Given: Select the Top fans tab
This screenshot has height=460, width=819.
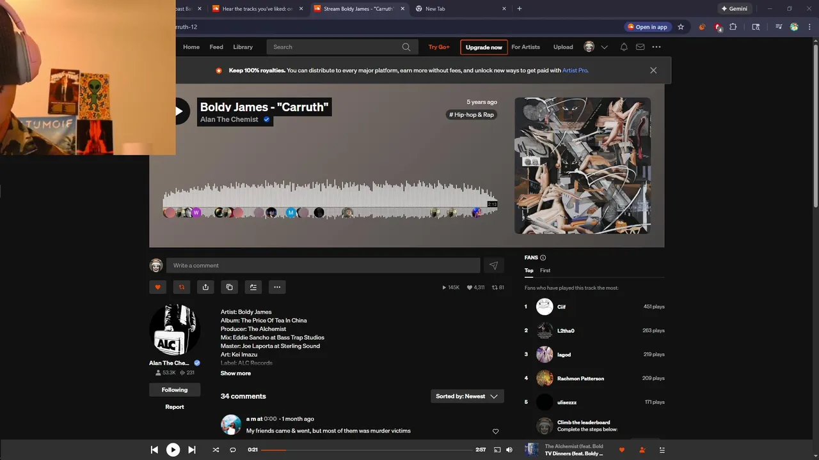Looking at the screenshot, I should tap(529, 270).
